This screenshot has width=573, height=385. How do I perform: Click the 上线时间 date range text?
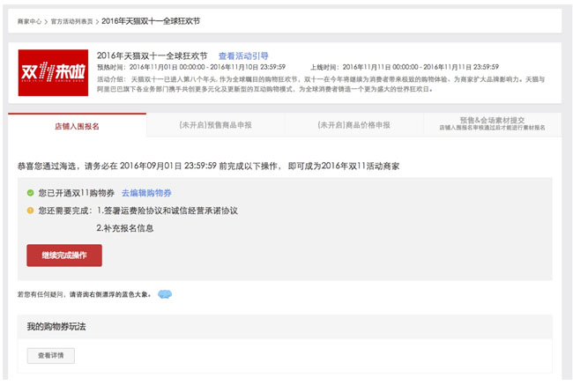[x=405, y=67]
